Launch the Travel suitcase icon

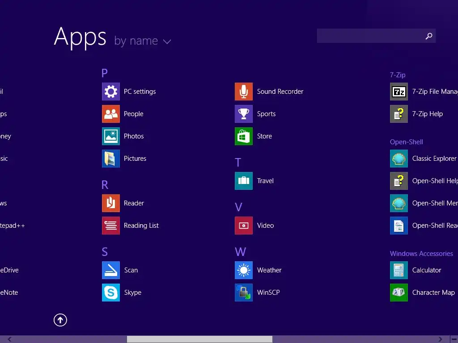(244, 181)
